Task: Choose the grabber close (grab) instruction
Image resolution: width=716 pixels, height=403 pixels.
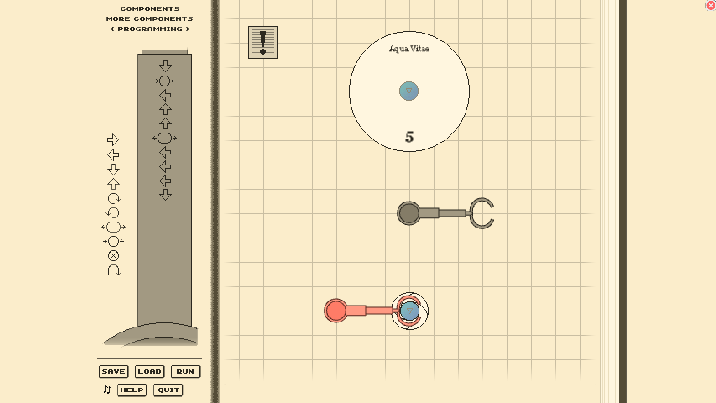Action: tap(113, 241)
